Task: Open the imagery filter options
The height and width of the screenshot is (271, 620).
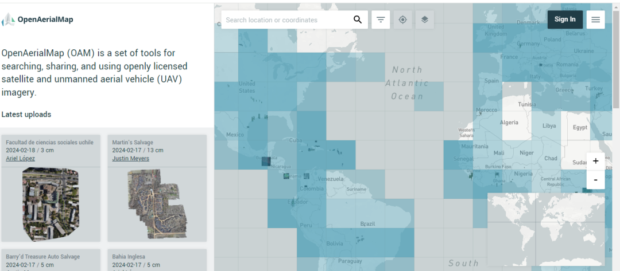Action: [x=381, y=19]
